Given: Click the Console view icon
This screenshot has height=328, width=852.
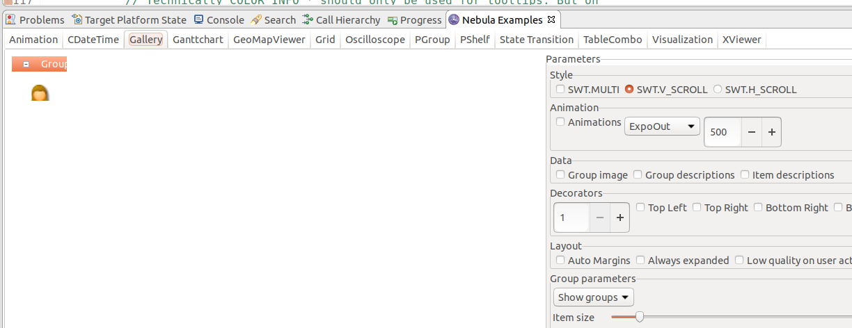Looking at the screenshot, I should [x=199, y=19].
